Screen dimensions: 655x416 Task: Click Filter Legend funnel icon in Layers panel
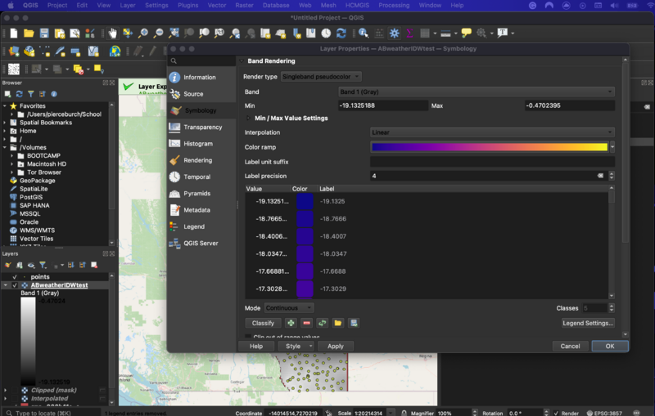coord(43,265)
